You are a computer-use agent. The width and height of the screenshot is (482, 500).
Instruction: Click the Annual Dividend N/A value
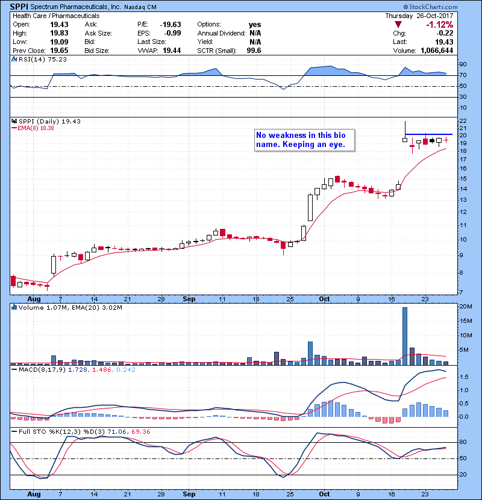click(x=255, y=33)
